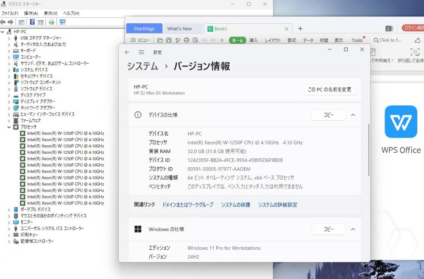
Task: Open the quick access toolbar dropdown in WPS
Action: tap(222, 40)
